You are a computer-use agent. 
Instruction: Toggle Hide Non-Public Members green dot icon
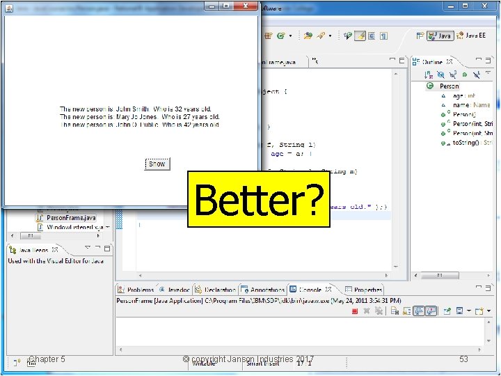coord(465,75)
